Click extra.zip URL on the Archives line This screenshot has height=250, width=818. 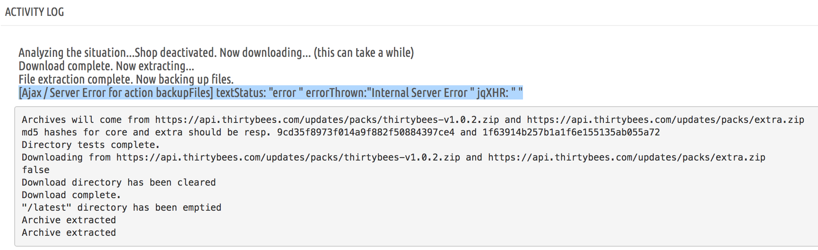665,120
